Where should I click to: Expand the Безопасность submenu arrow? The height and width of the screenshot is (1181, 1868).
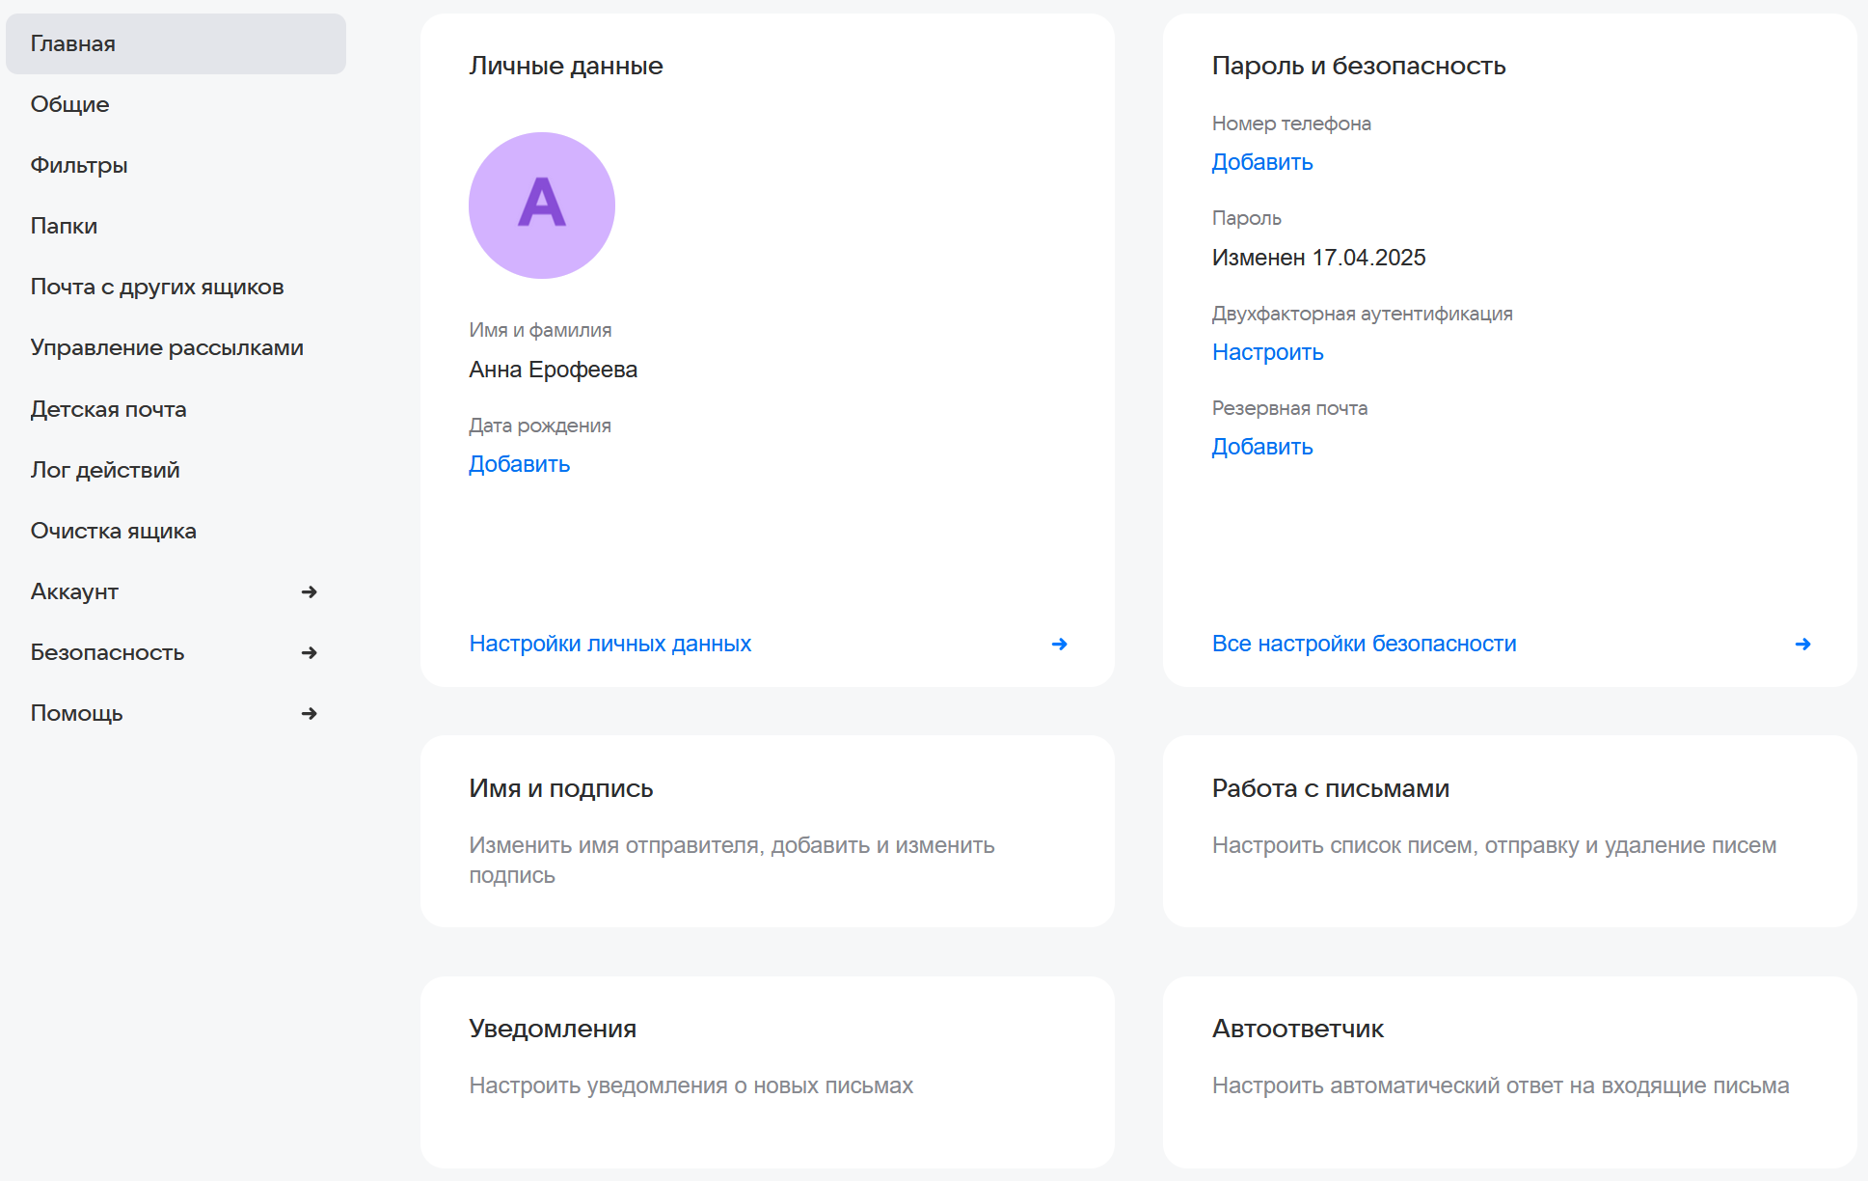[309, 652]
